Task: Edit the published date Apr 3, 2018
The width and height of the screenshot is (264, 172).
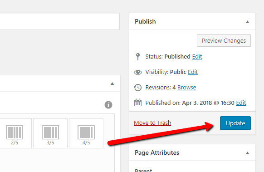Action: (x=241, y=103)
